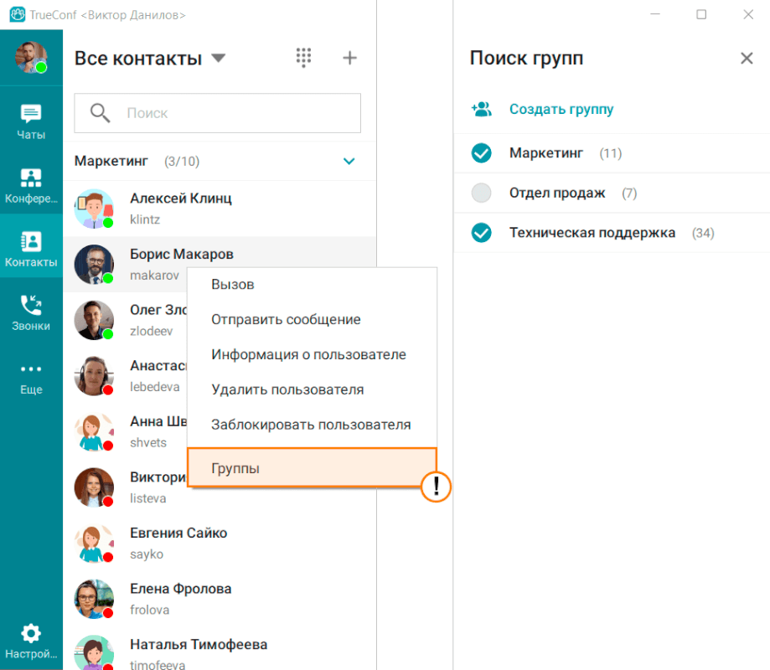
Task: Collapse the Маркетинг contact group chevron
Action: (349, 161)
